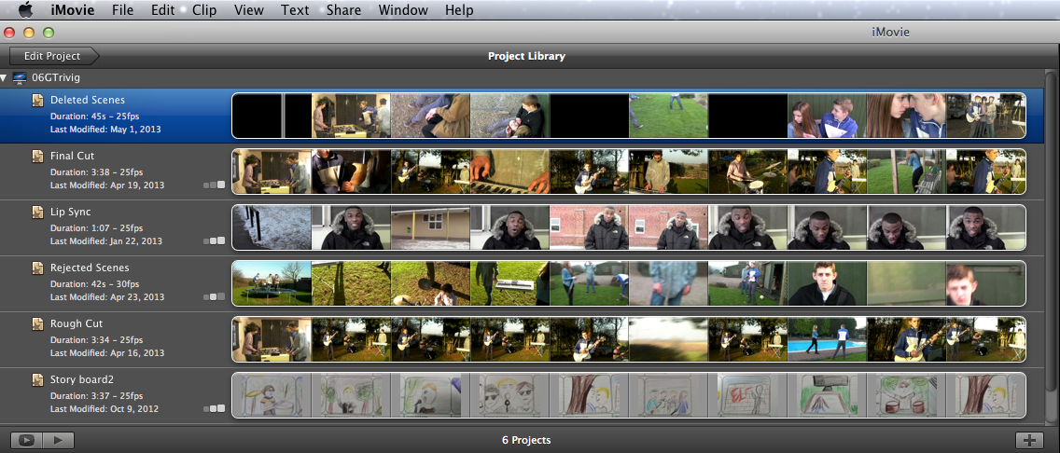This screenshot has height=453, width=1060.
Task: Select the Rejected Scenes project title
Action: (x=90, y=268)
